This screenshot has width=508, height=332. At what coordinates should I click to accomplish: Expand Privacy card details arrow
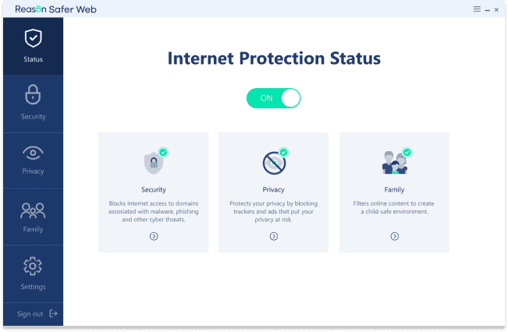[274, 237]
